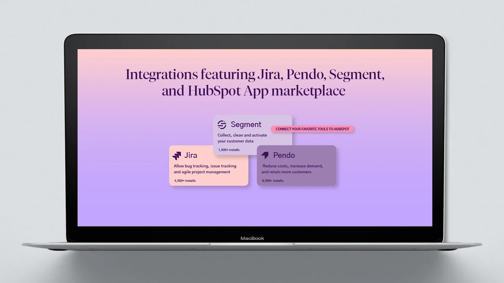Click the Pendo logo icon
The height and width of the screenshot is (283, 504).
pyautogui.click(x=265, y=155)
